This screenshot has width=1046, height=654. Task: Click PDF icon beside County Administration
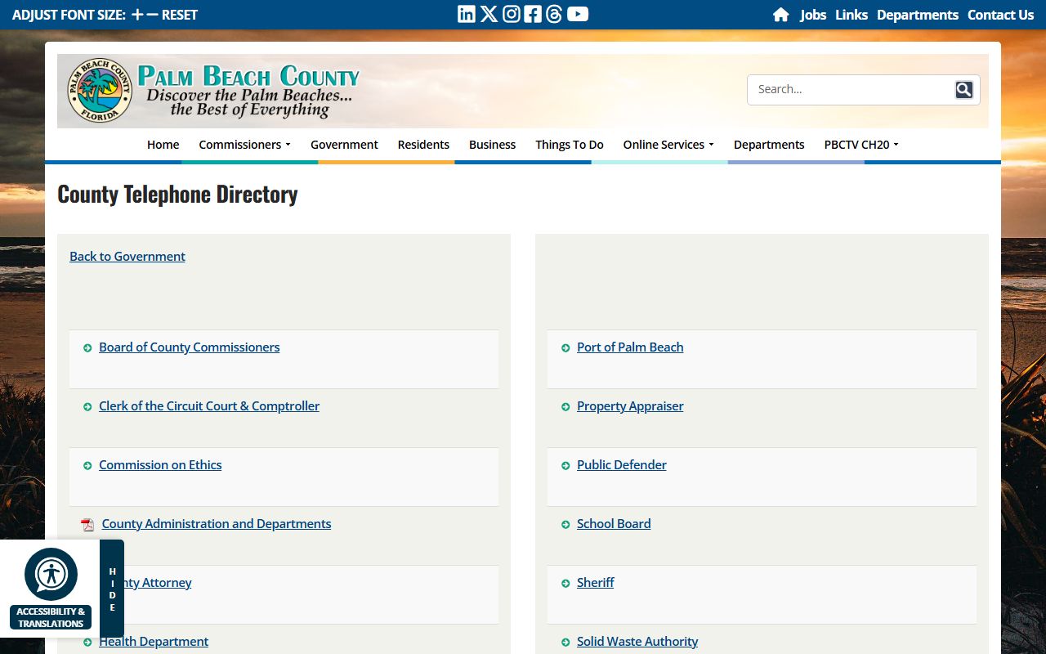coord(87,525)
